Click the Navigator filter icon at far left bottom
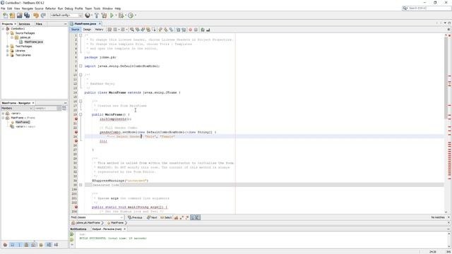The height and width of the screenshot is (254, 452). click(5, 245)
